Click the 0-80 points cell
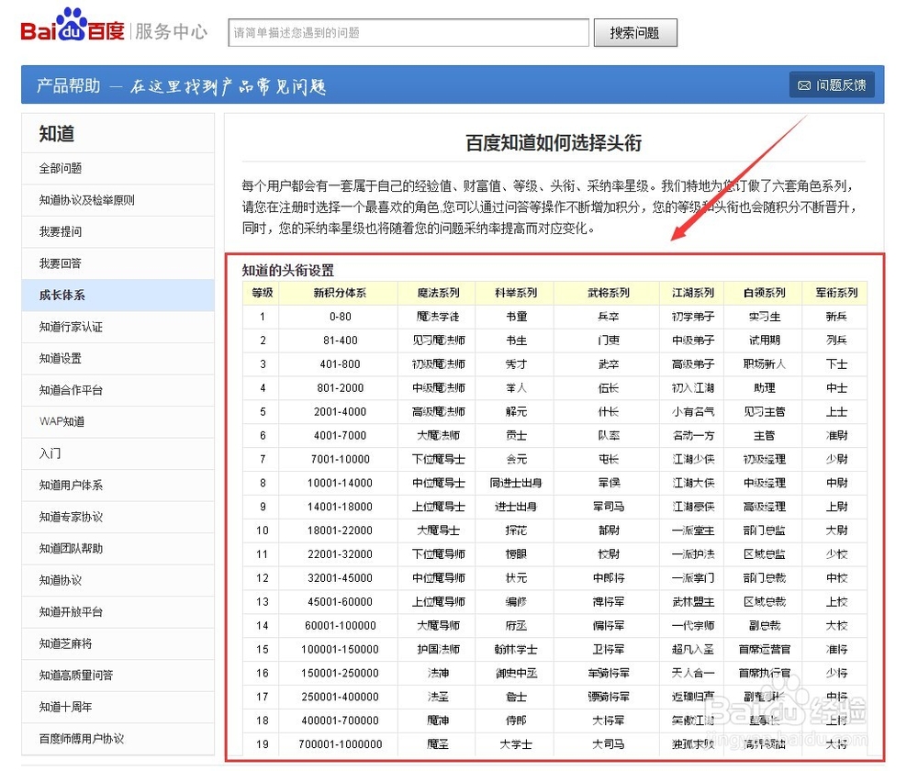The width and height of the screenshot is (918, 771). pos(341,317)
